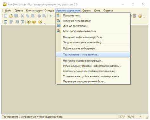Screen dimensions: 150x120
Task: Choose Блокировки аутентификации menu entry
Action: click(x=93, y=31)
